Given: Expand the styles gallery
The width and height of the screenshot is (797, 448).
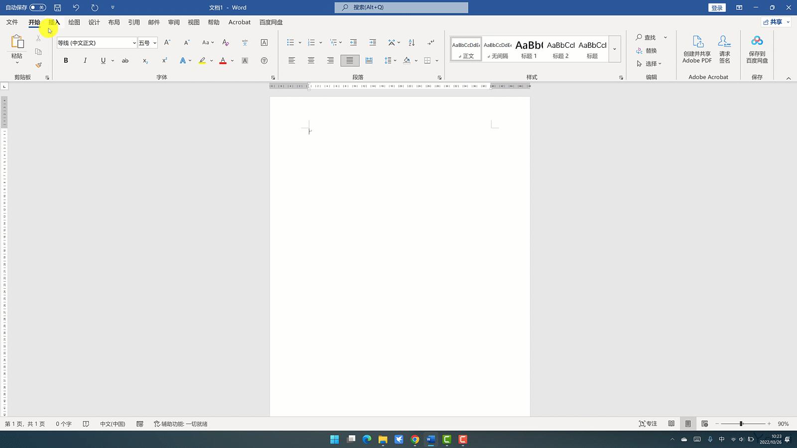Looking at the screenshot, I should pyautogui.click(x=615, y=49).
